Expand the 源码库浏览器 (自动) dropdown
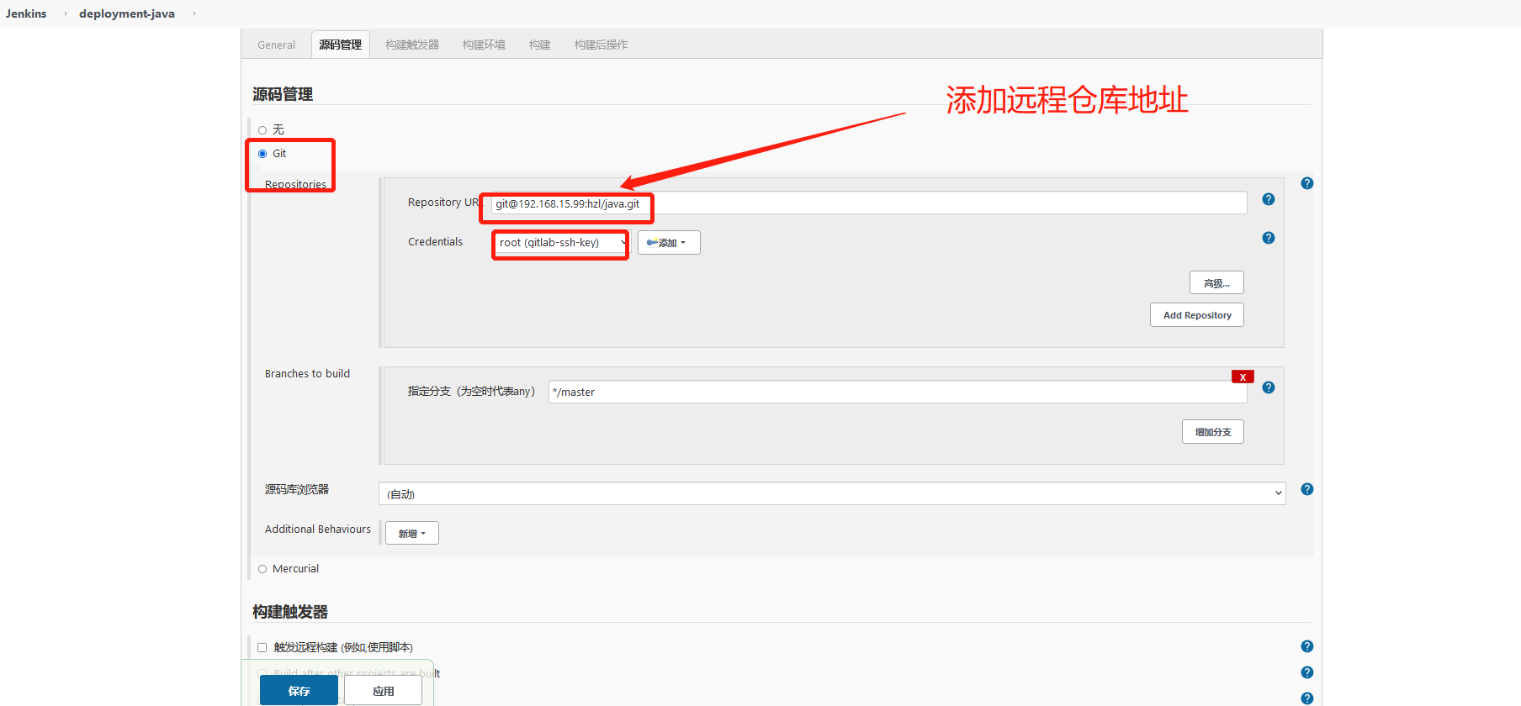Viewport: 1521px width, 706px height. click(x=832, y=493)
